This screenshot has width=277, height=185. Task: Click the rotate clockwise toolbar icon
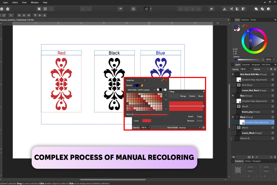[243, 9]
